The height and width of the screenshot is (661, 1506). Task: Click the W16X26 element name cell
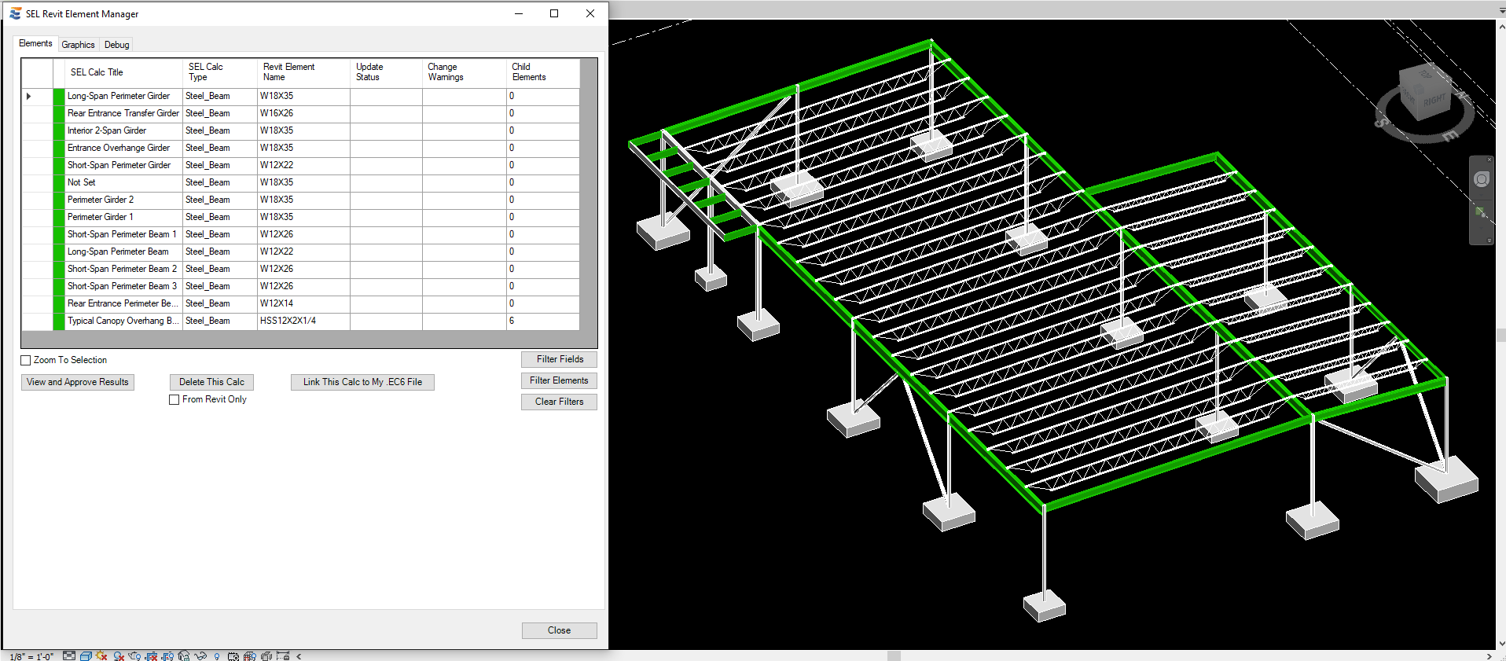click(x=303, y=113)
